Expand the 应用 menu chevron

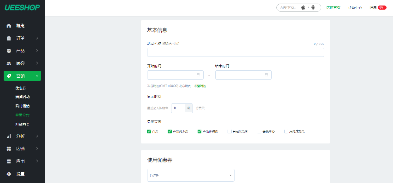click(37, 161)
